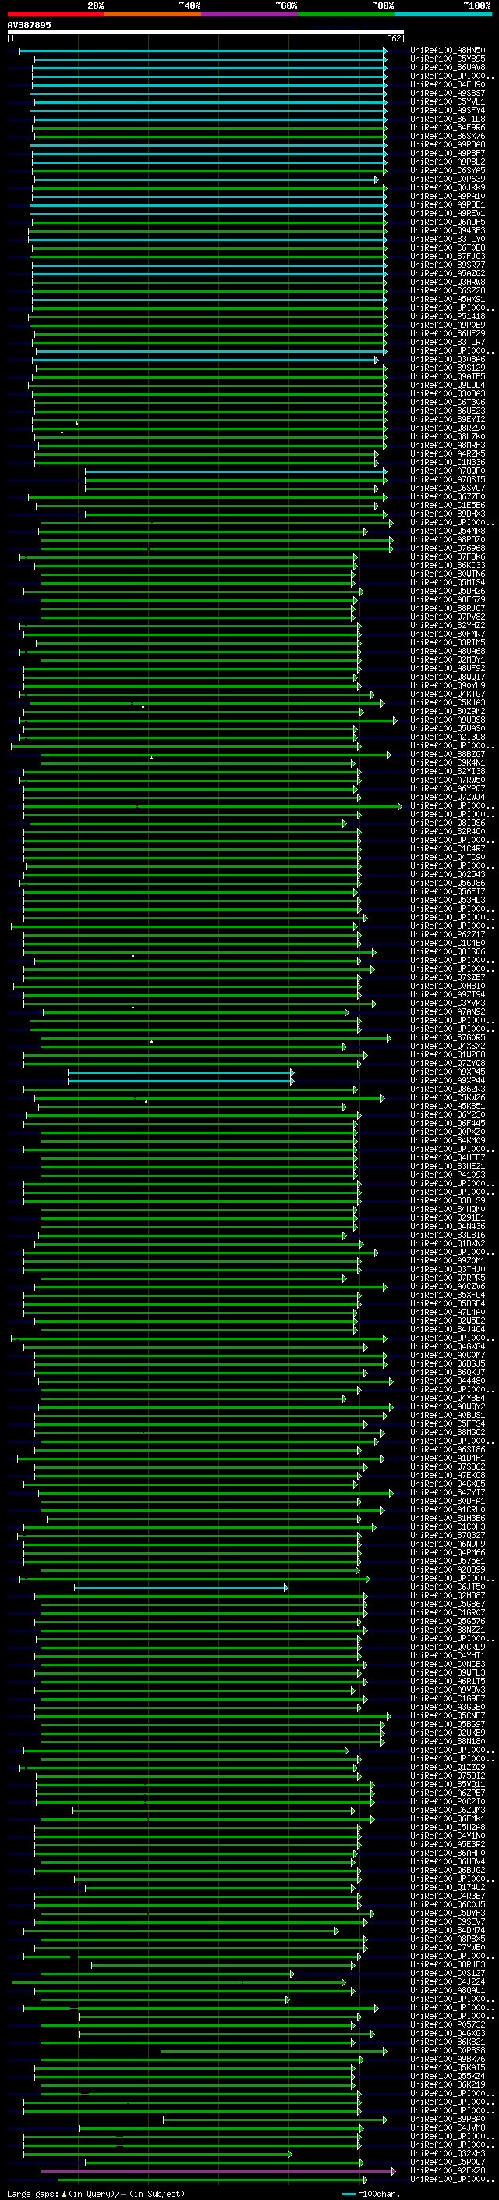Viewport: 499px width, 2200px height.
Task: Click the cyan alignment bar for UniRef100_A8HN50
Action: pos(203,51)
